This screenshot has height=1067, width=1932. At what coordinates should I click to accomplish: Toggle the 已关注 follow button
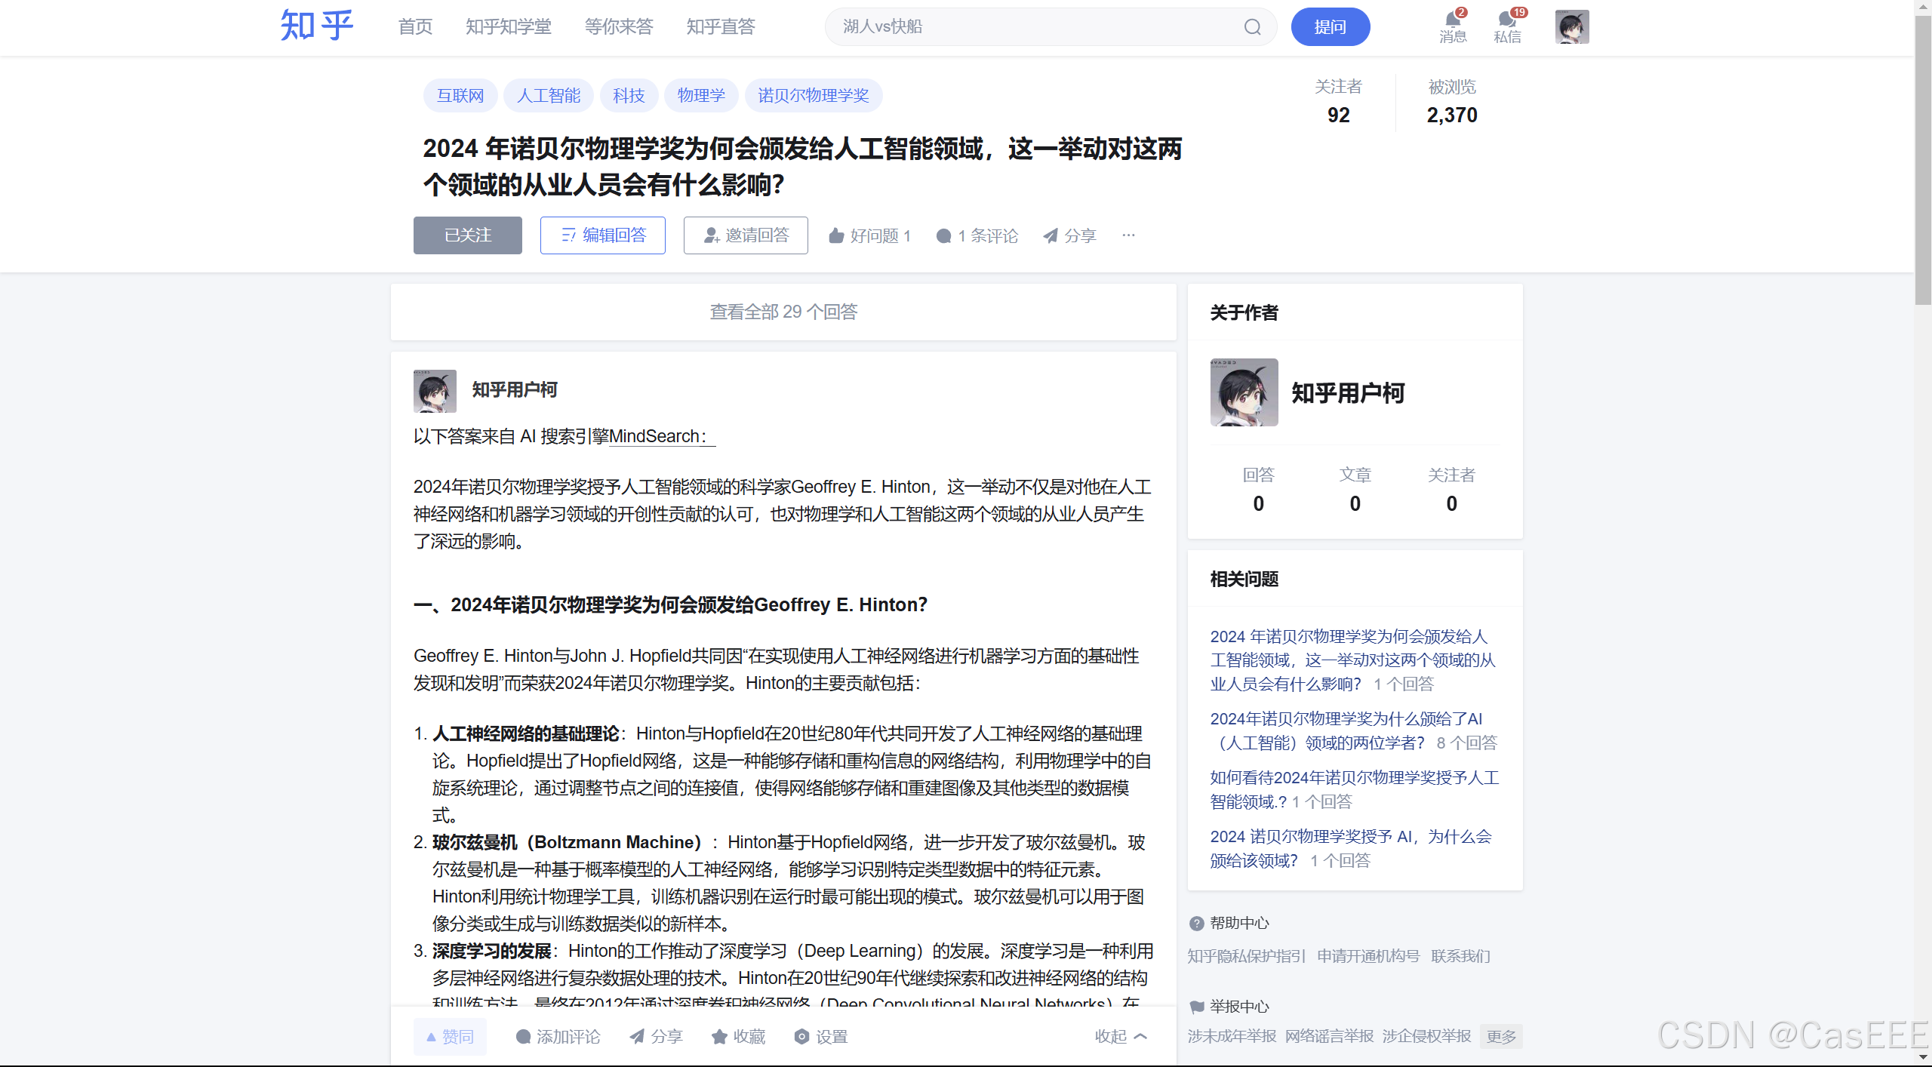[x=467, y=235]
